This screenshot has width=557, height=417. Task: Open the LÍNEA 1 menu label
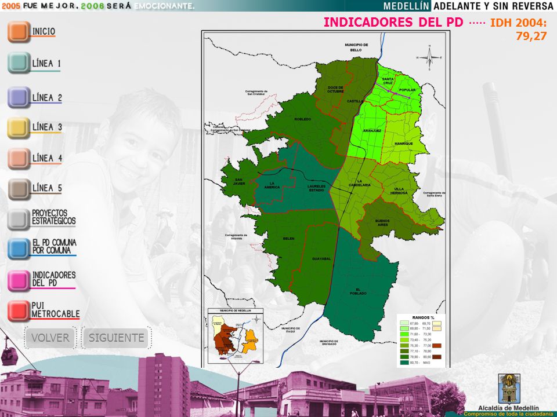[46, 64]
